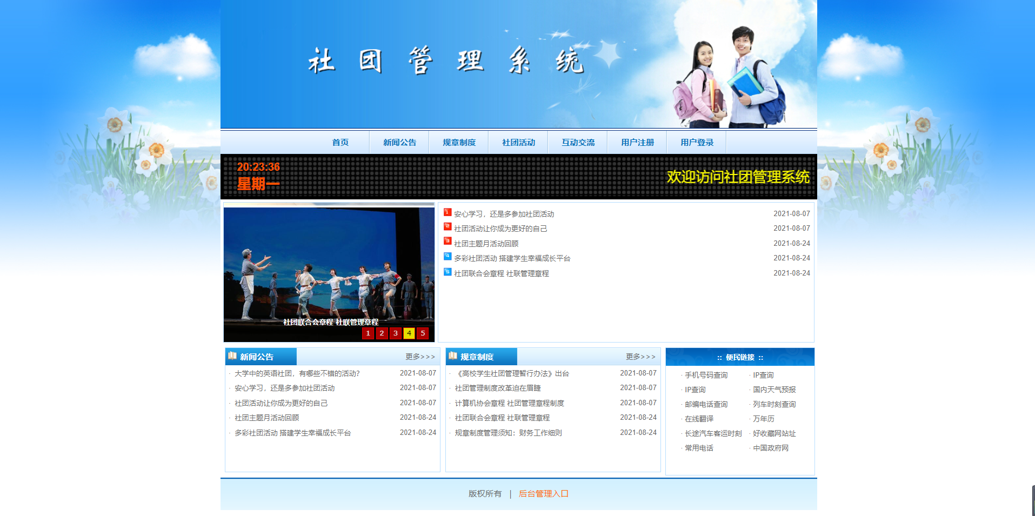Open 后台管理入口 footer link
The image size is (1035, 516).
click(x=543, y=493)
